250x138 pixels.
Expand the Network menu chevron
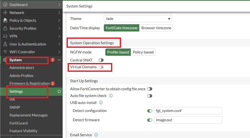tap(59, 12)
